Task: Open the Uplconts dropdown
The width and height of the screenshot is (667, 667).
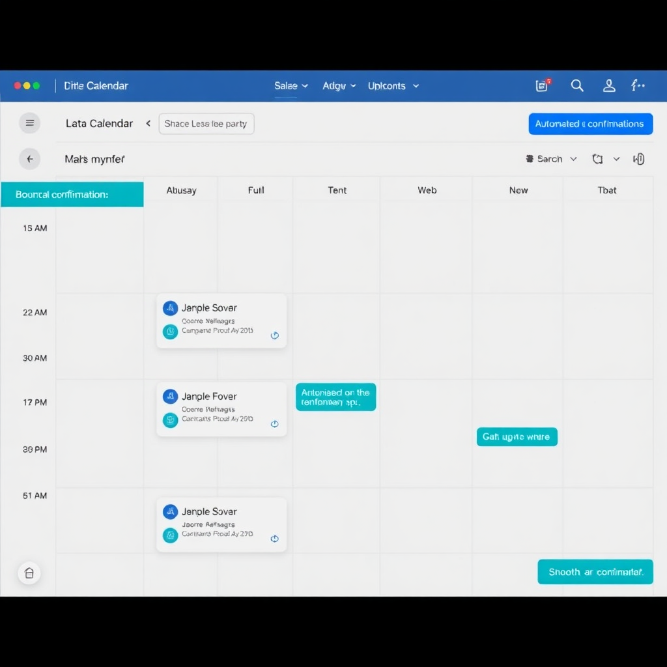Action: (393, 86)
